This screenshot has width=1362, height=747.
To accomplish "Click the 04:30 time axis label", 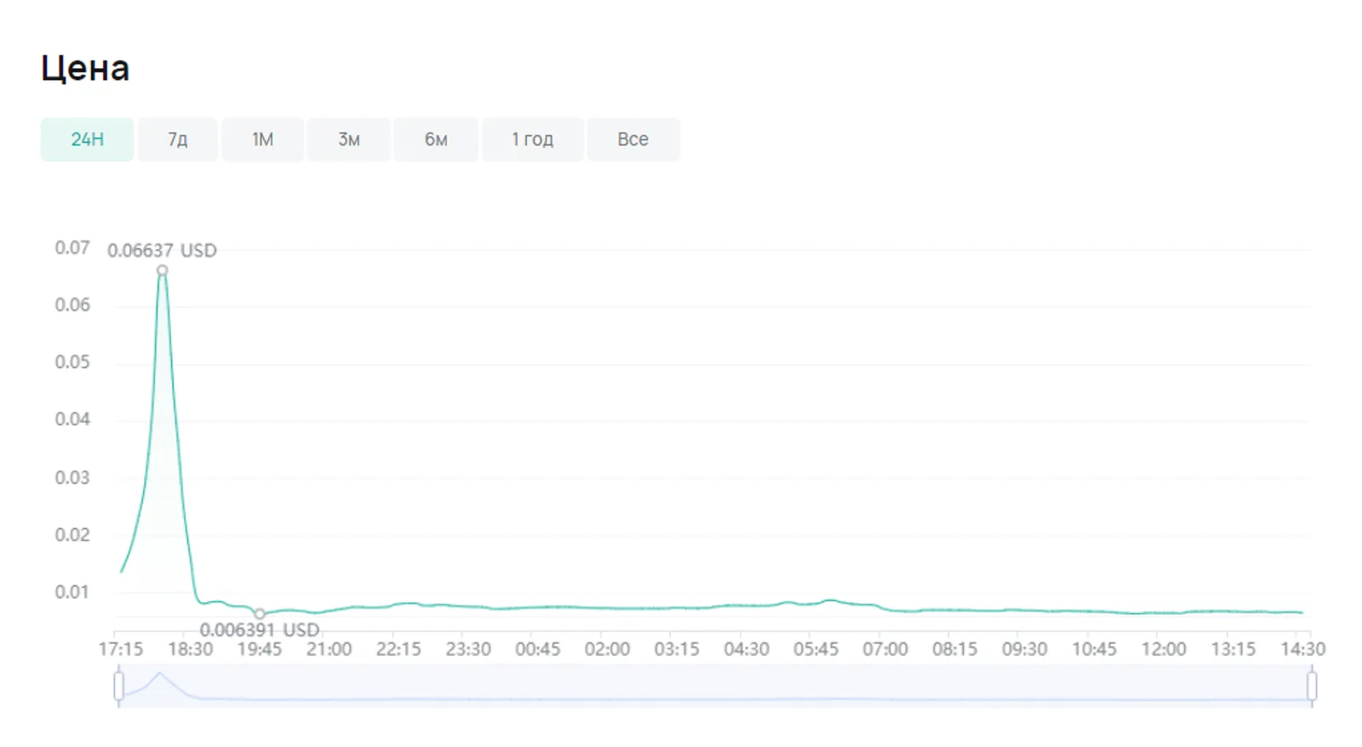I will click(x=747, y=649).
